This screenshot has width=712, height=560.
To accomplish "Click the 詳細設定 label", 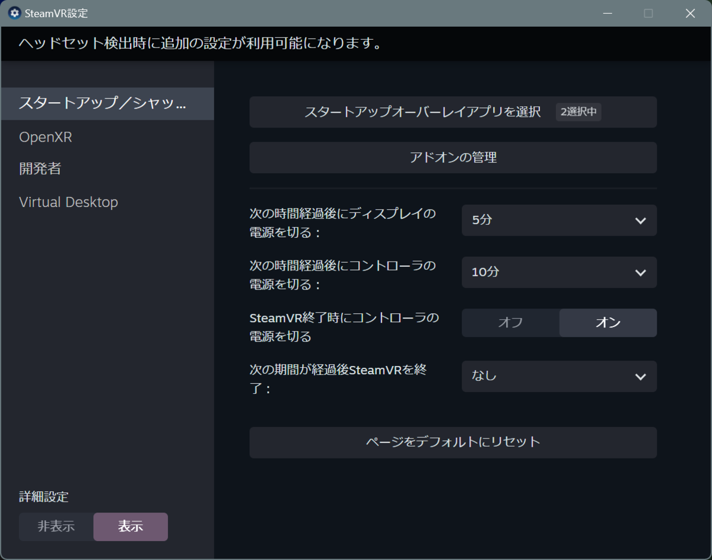I will click(x=44, y=497).
